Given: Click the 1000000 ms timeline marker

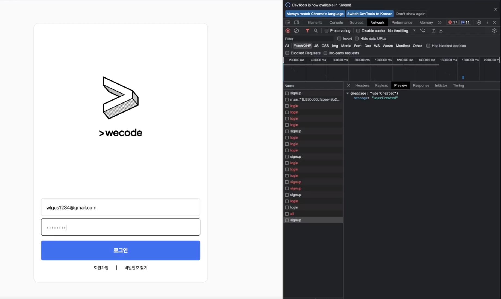Looking at the screenshot, I should [383, 60].
